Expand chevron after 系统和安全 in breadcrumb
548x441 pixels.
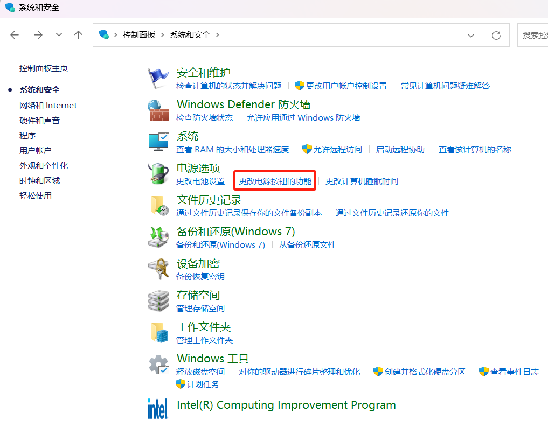click(x=218, y=34)
